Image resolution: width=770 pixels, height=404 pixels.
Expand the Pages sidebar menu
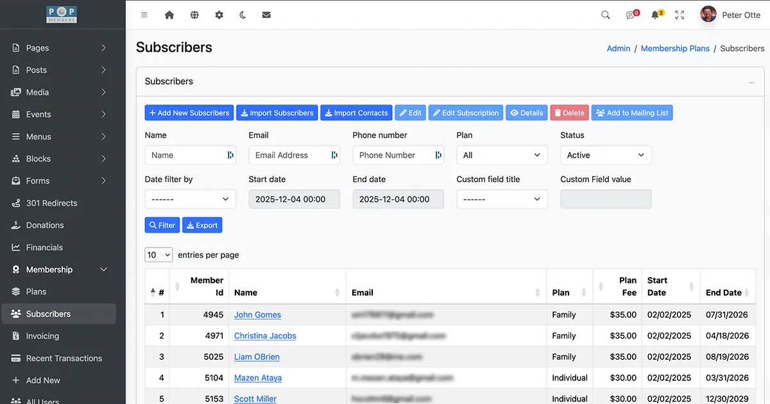coord(58,48)
